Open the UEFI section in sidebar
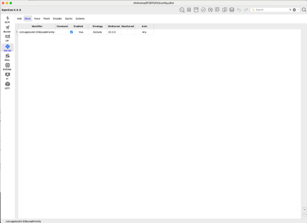 (x=7, y=85)
